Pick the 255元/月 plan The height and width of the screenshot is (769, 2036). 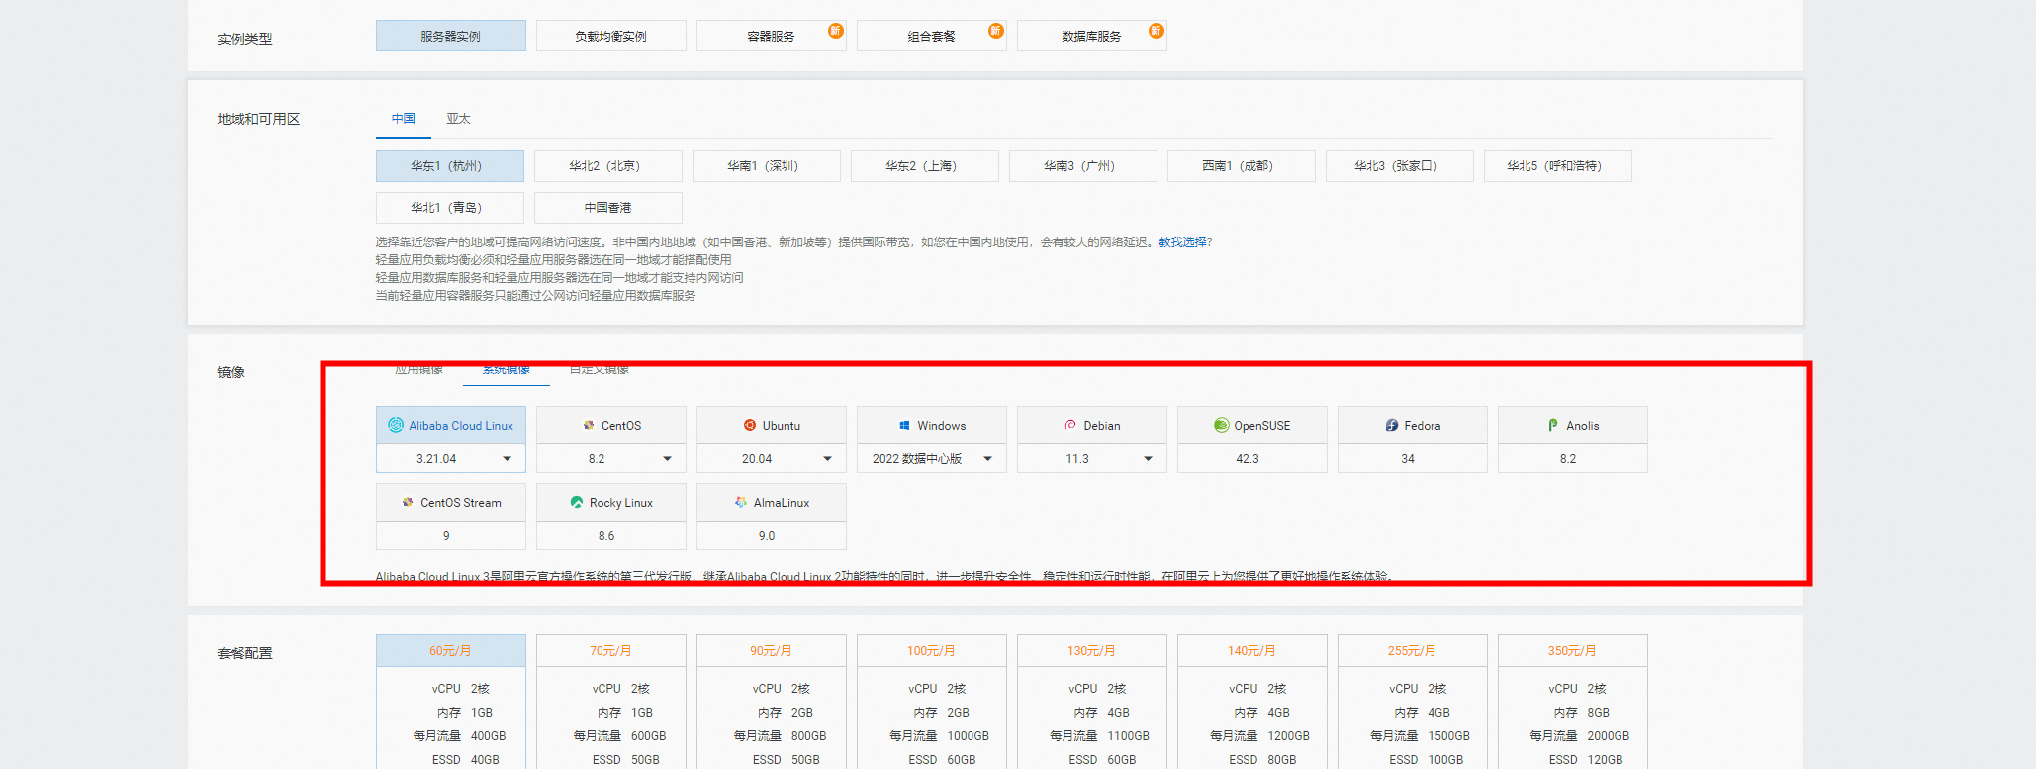pyautogui.click(x=1413, y=651)
